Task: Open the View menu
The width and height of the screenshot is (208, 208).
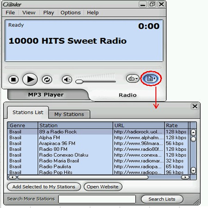Action: [29, 12]
